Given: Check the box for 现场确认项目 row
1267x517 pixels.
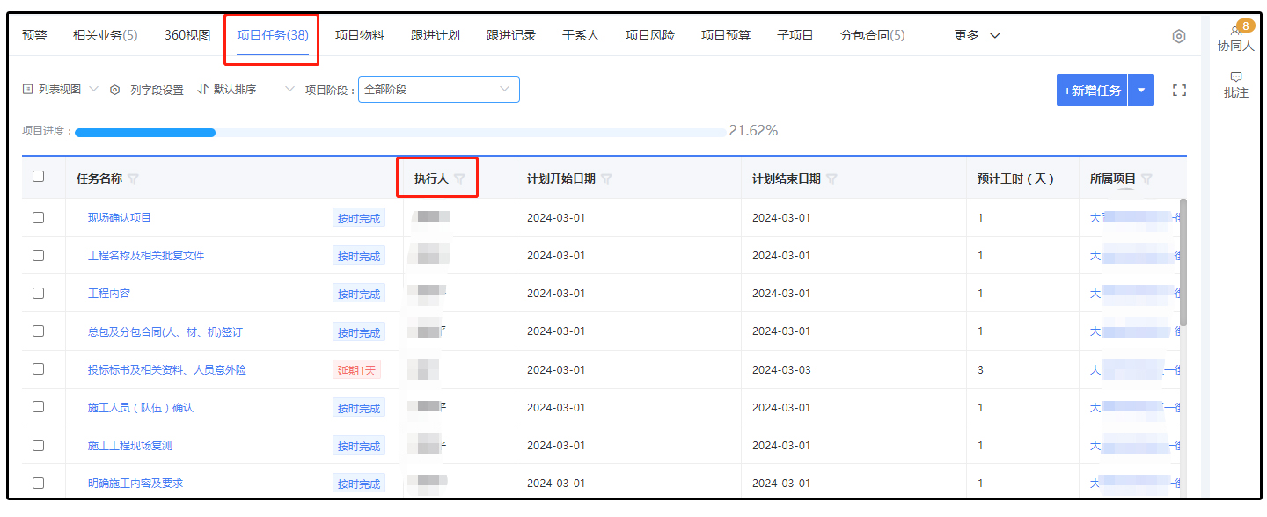Looking at the screenshot, I should (38, 217).
